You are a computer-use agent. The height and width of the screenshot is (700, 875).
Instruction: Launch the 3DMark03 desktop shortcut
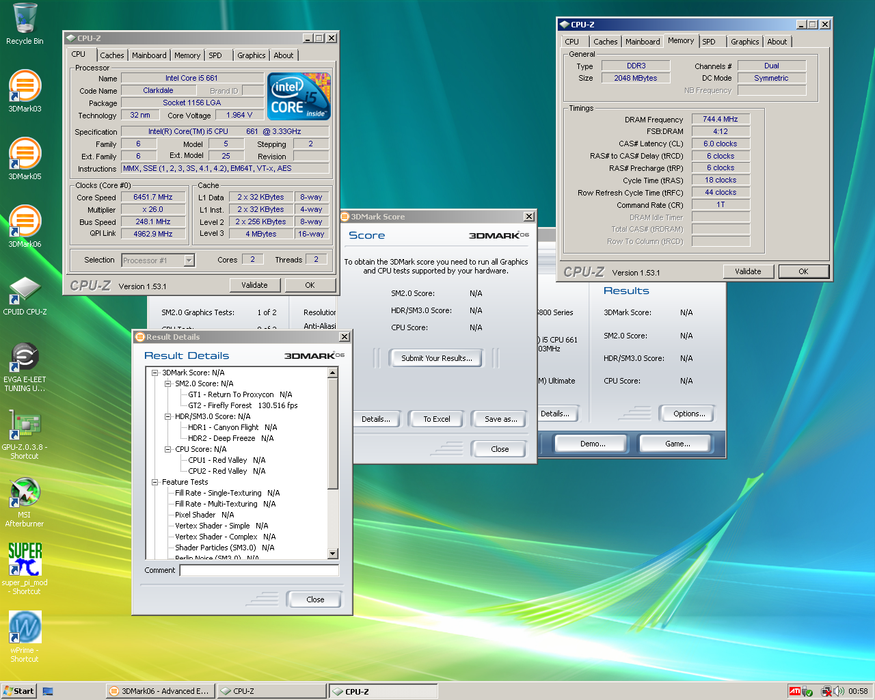point(25,90)
